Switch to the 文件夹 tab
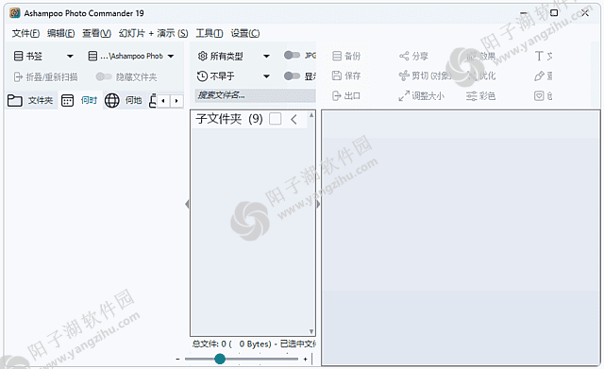604x369 pixels. [30, 101]
